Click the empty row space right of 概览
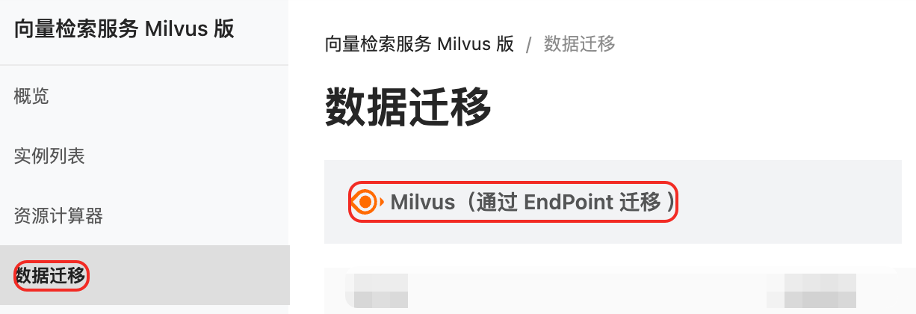916x314 pixels. (x=169, y=96)
